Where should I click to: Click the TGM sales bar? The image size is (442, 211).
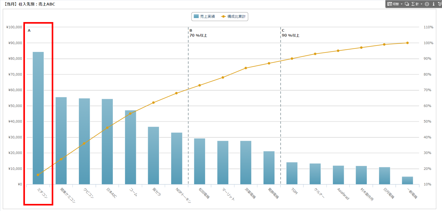pyautogui.click(x=292, y=173)
